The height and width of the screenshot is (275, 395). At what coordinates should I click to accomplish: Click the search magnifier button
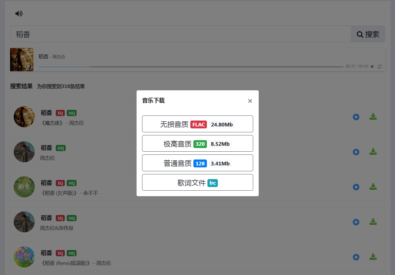pos(368,34)
